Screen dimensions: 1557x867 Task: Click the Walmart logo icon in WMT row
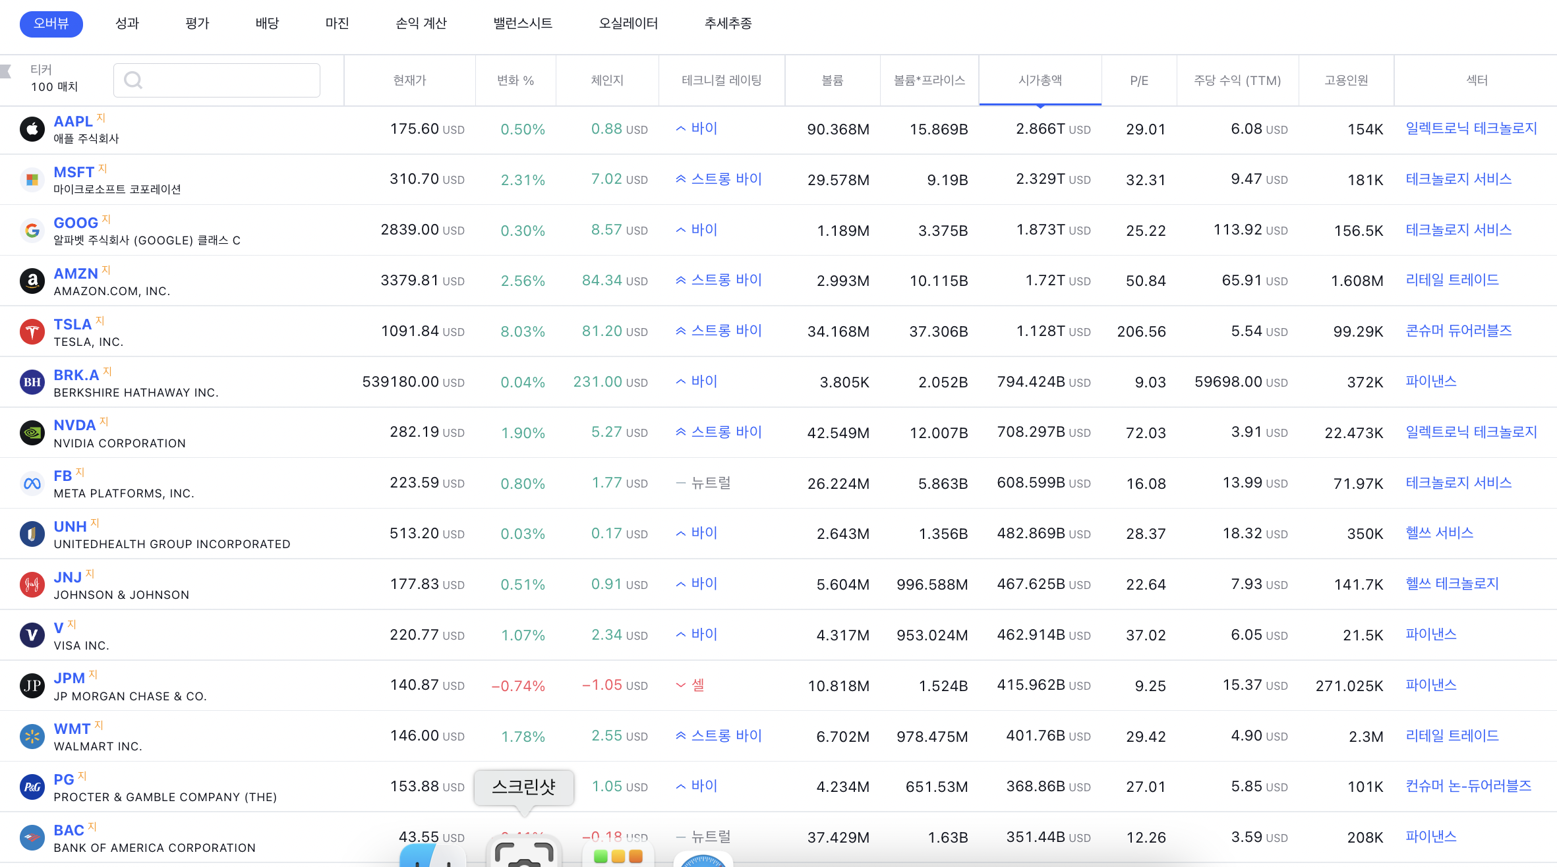point(32,737)
